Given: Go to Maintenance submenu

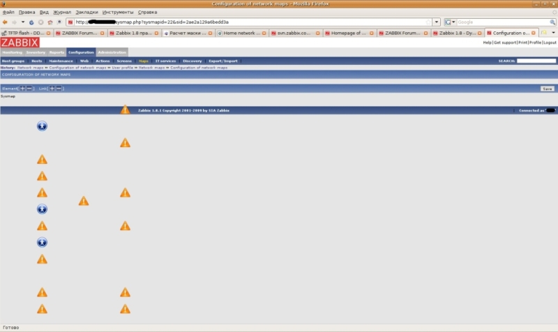Looking at the screenshot, I should [x=61, y=61].
